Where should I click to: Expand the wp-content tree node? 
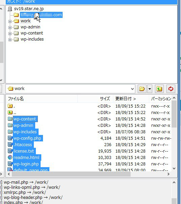pos(10,33)
